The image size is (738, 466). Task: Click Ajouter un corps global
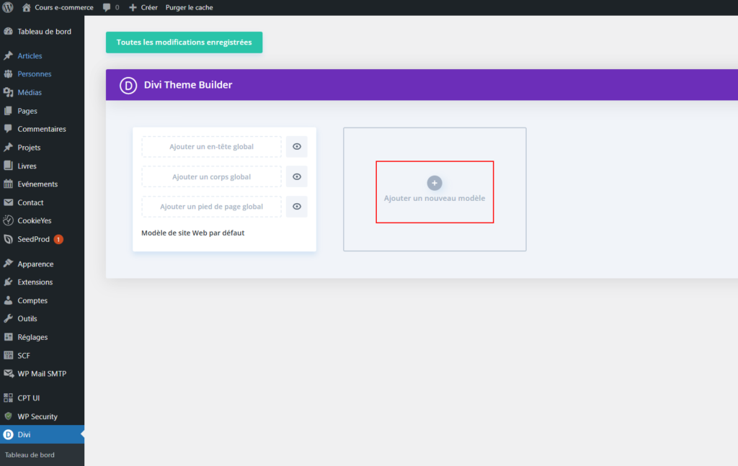tap(211, 176)
